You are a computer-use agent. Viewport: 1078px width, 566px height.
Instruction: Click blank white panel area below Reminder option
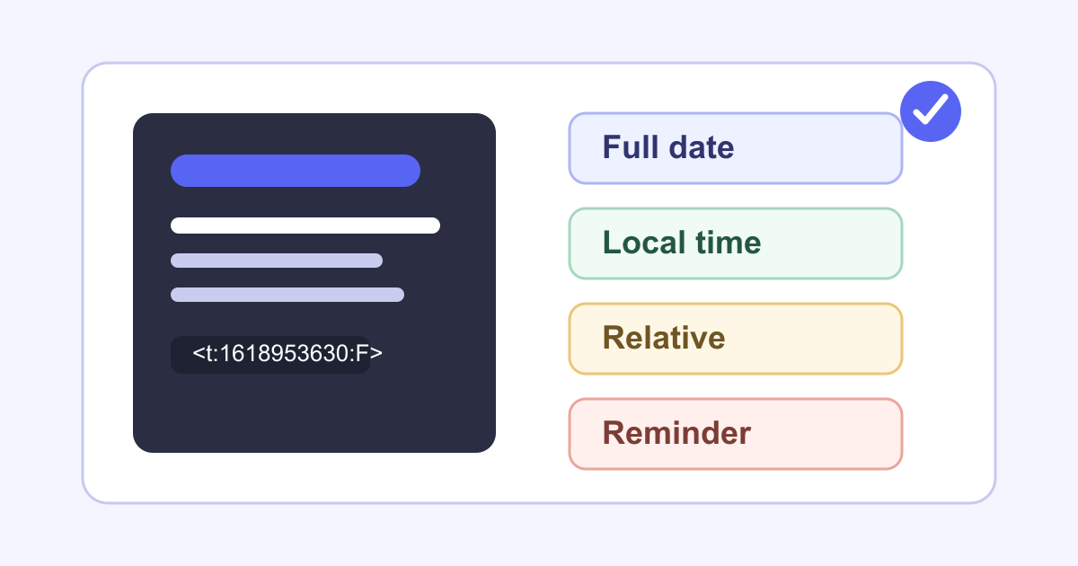pyautogui.click(x=735, y=485)
